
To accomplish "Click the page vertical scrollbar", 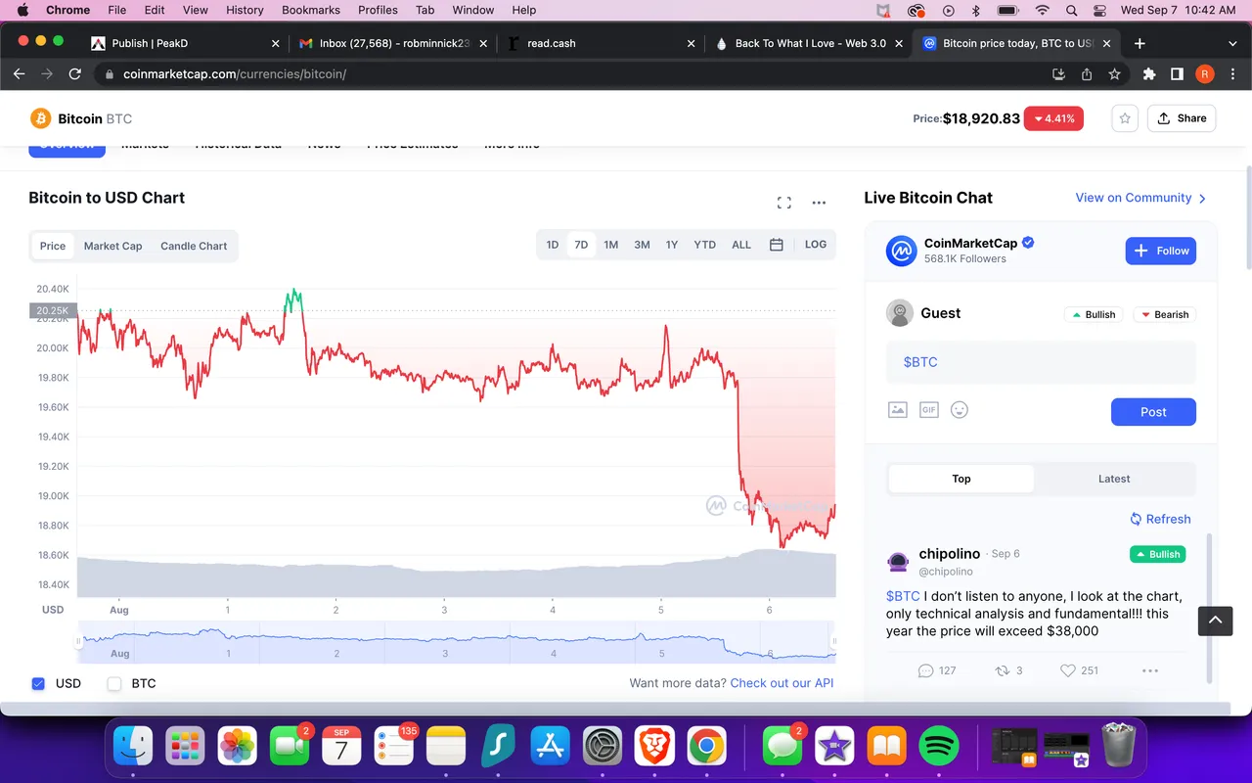I will [x=1247, y=215].
